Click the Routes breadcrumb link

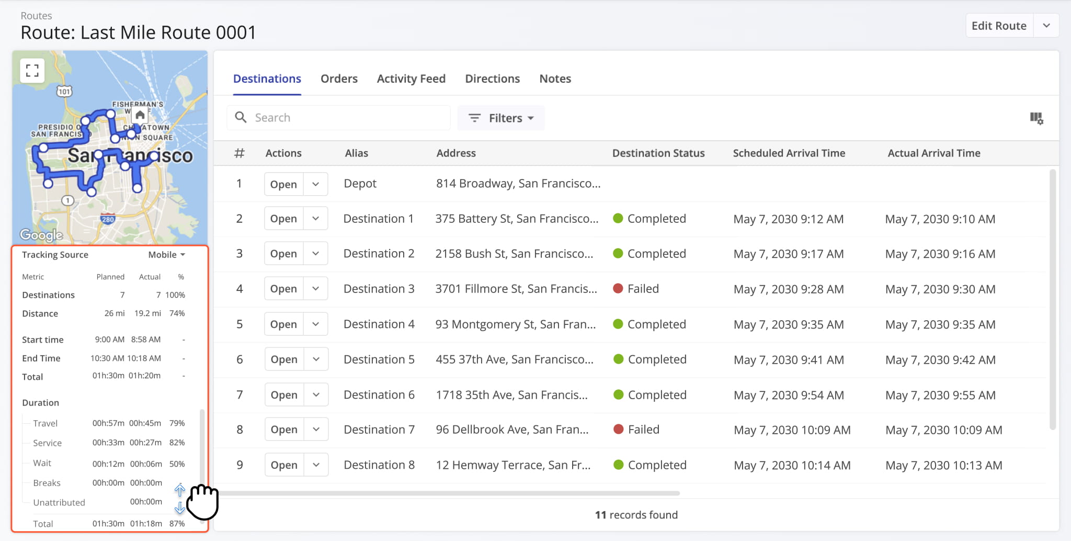click(36, 16)
